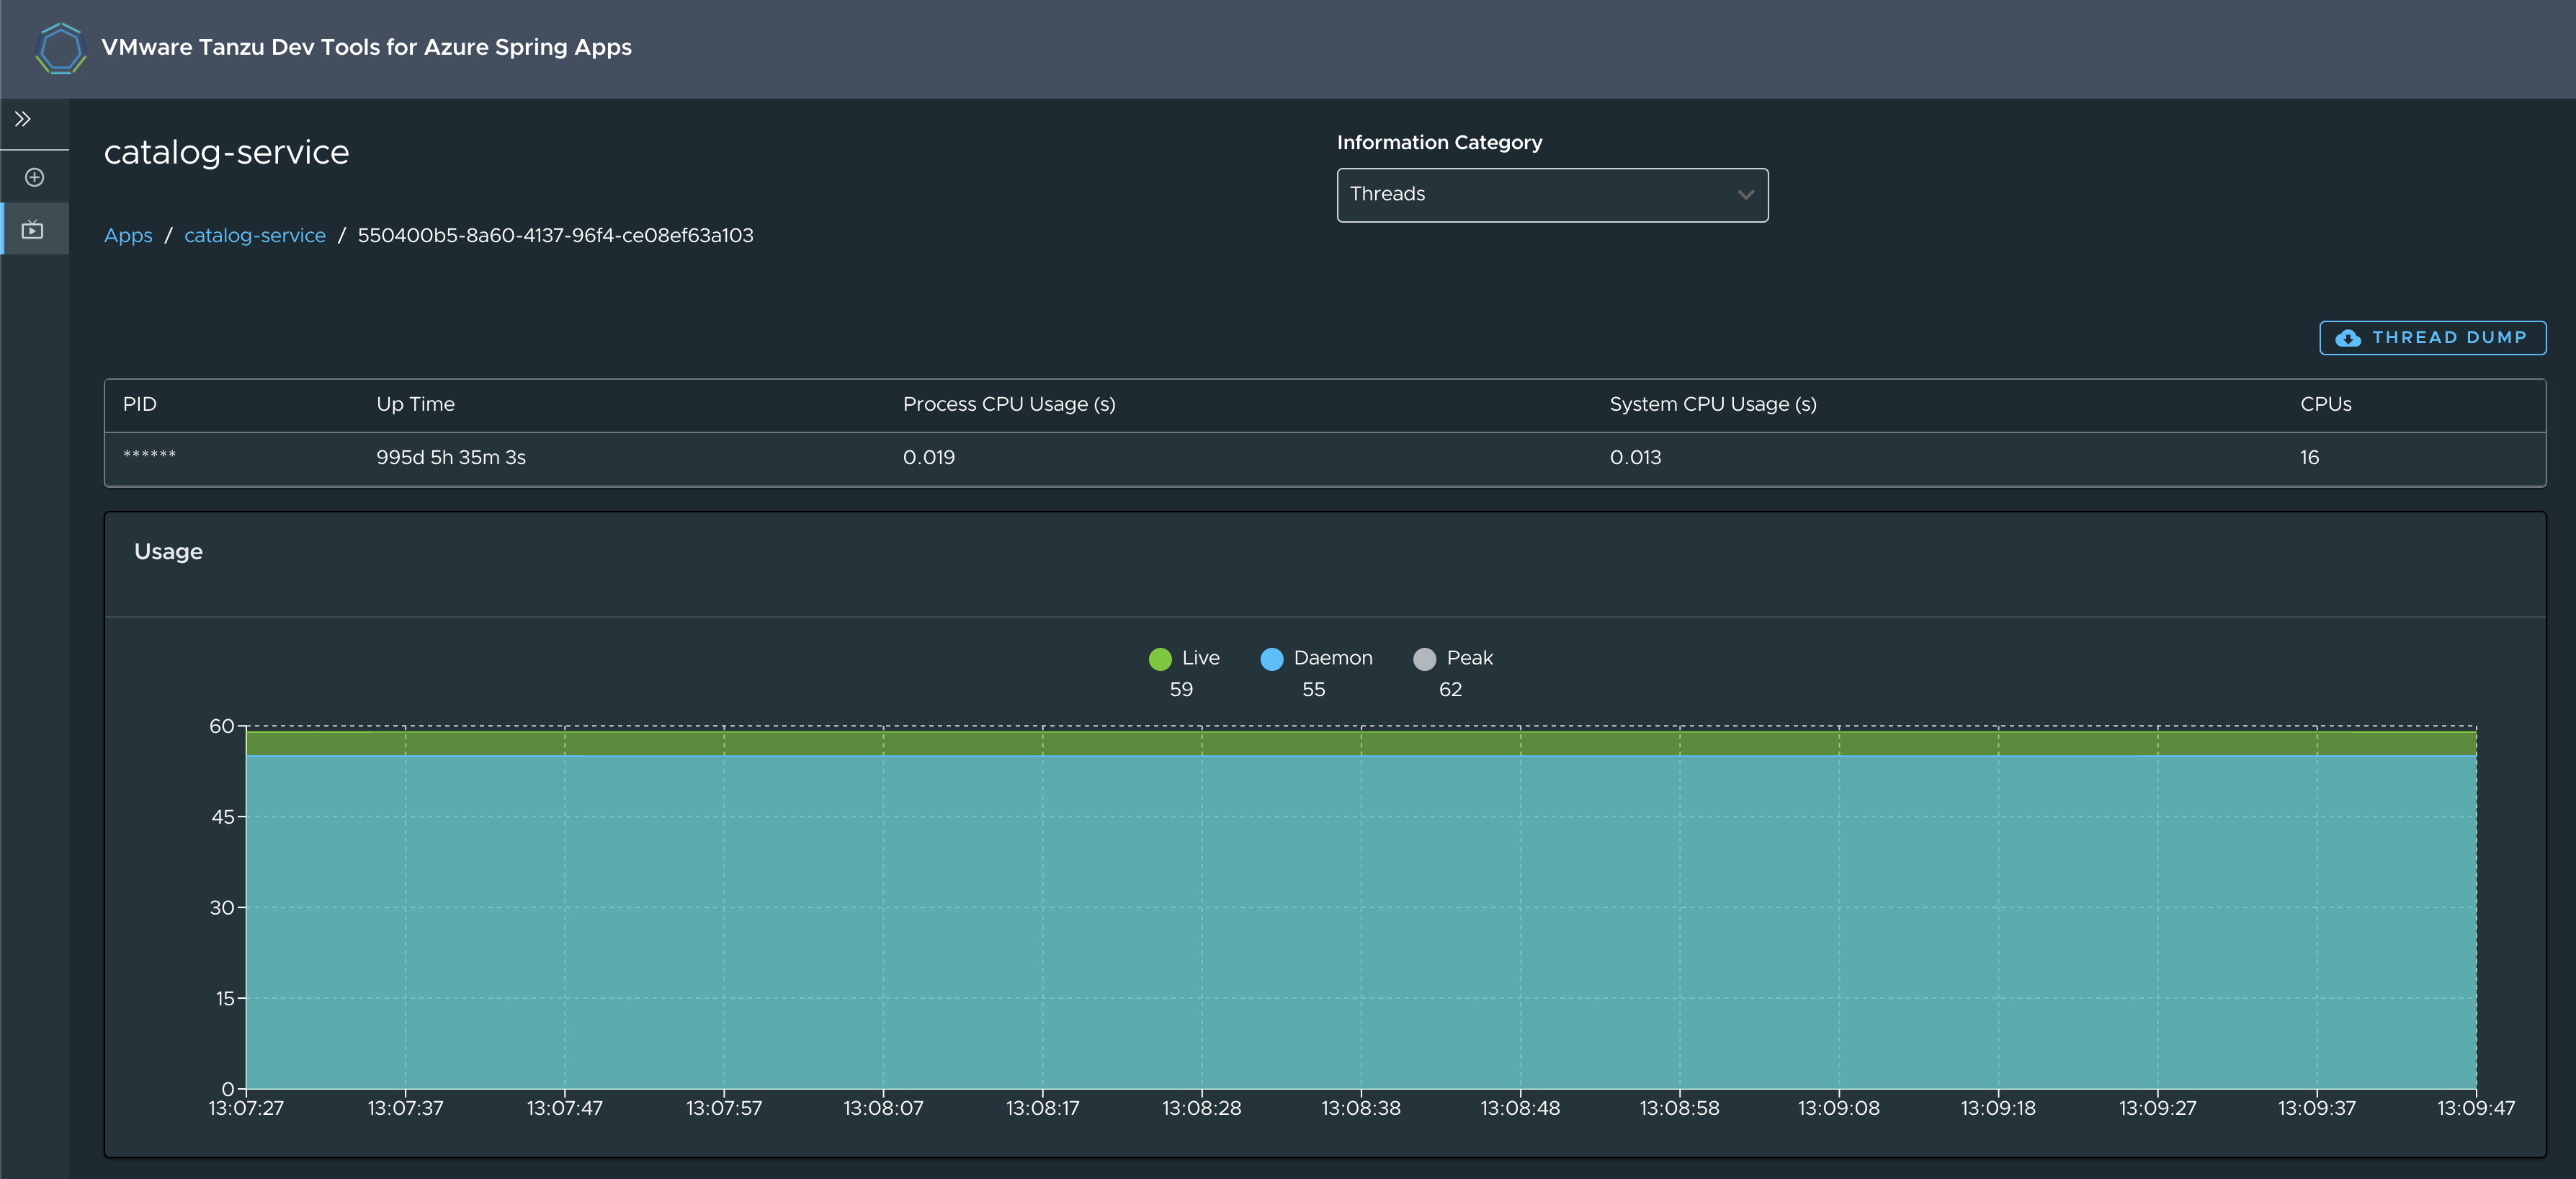Click the instance ID breadcrumb text
Image resolution: width=2576 pixels, height=1179 pixels.
coord(555,236)
